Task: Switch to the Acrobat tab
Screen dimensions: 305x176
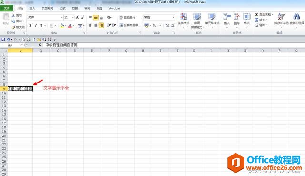Action: (114, 8)
